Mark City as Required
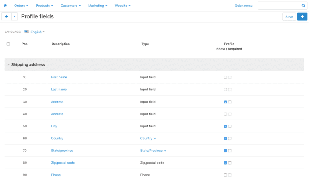Image resolution: width=309 pixels, height=181 pixels. click(x=230, y=126)
